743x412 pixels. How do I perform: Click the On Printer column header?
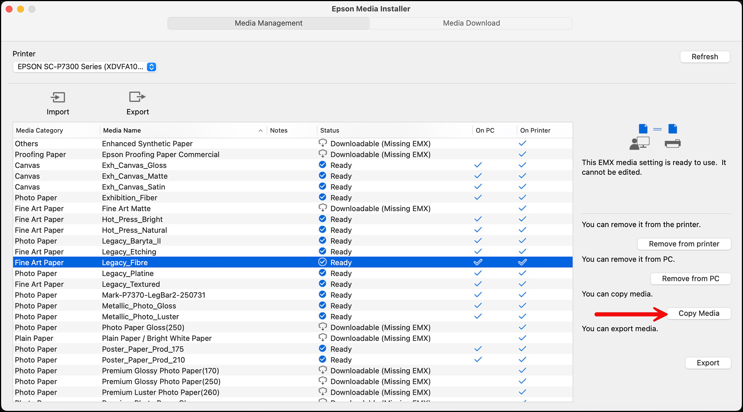(544, 130)
